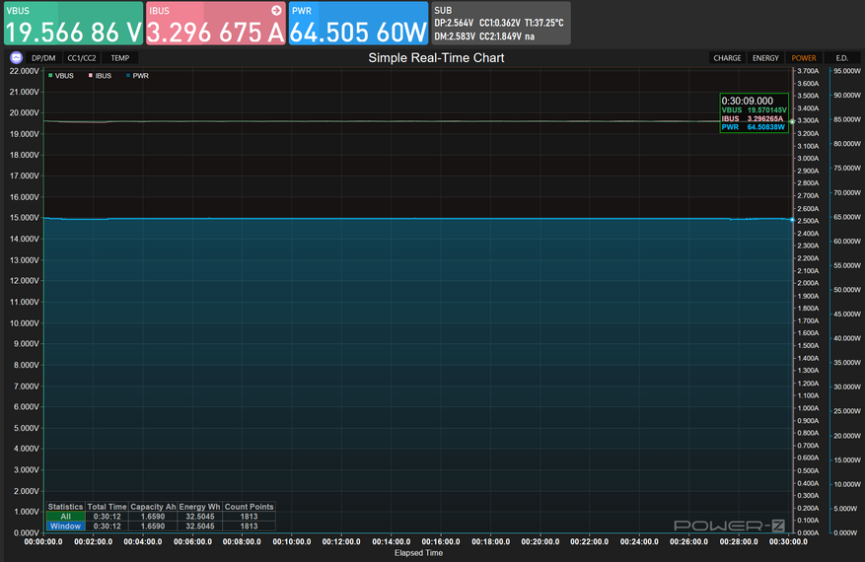Toggle the IBUS legend entry
The image size is (865, 562).
(x=100, y=76)
